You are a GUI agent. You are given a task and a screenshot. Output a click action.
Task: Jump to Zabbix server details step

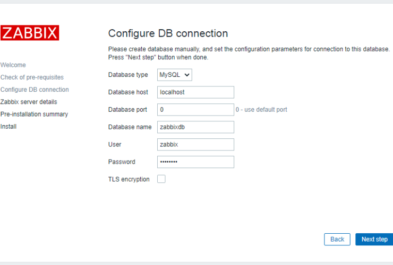[29, 102]
